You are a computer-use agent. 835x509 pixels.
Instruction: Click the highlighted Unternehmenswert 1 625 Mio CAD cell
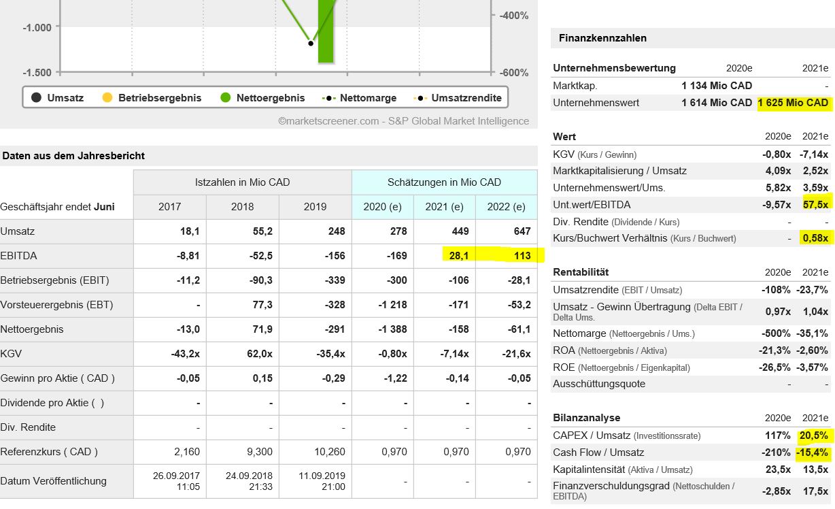[x=793, y=103]
